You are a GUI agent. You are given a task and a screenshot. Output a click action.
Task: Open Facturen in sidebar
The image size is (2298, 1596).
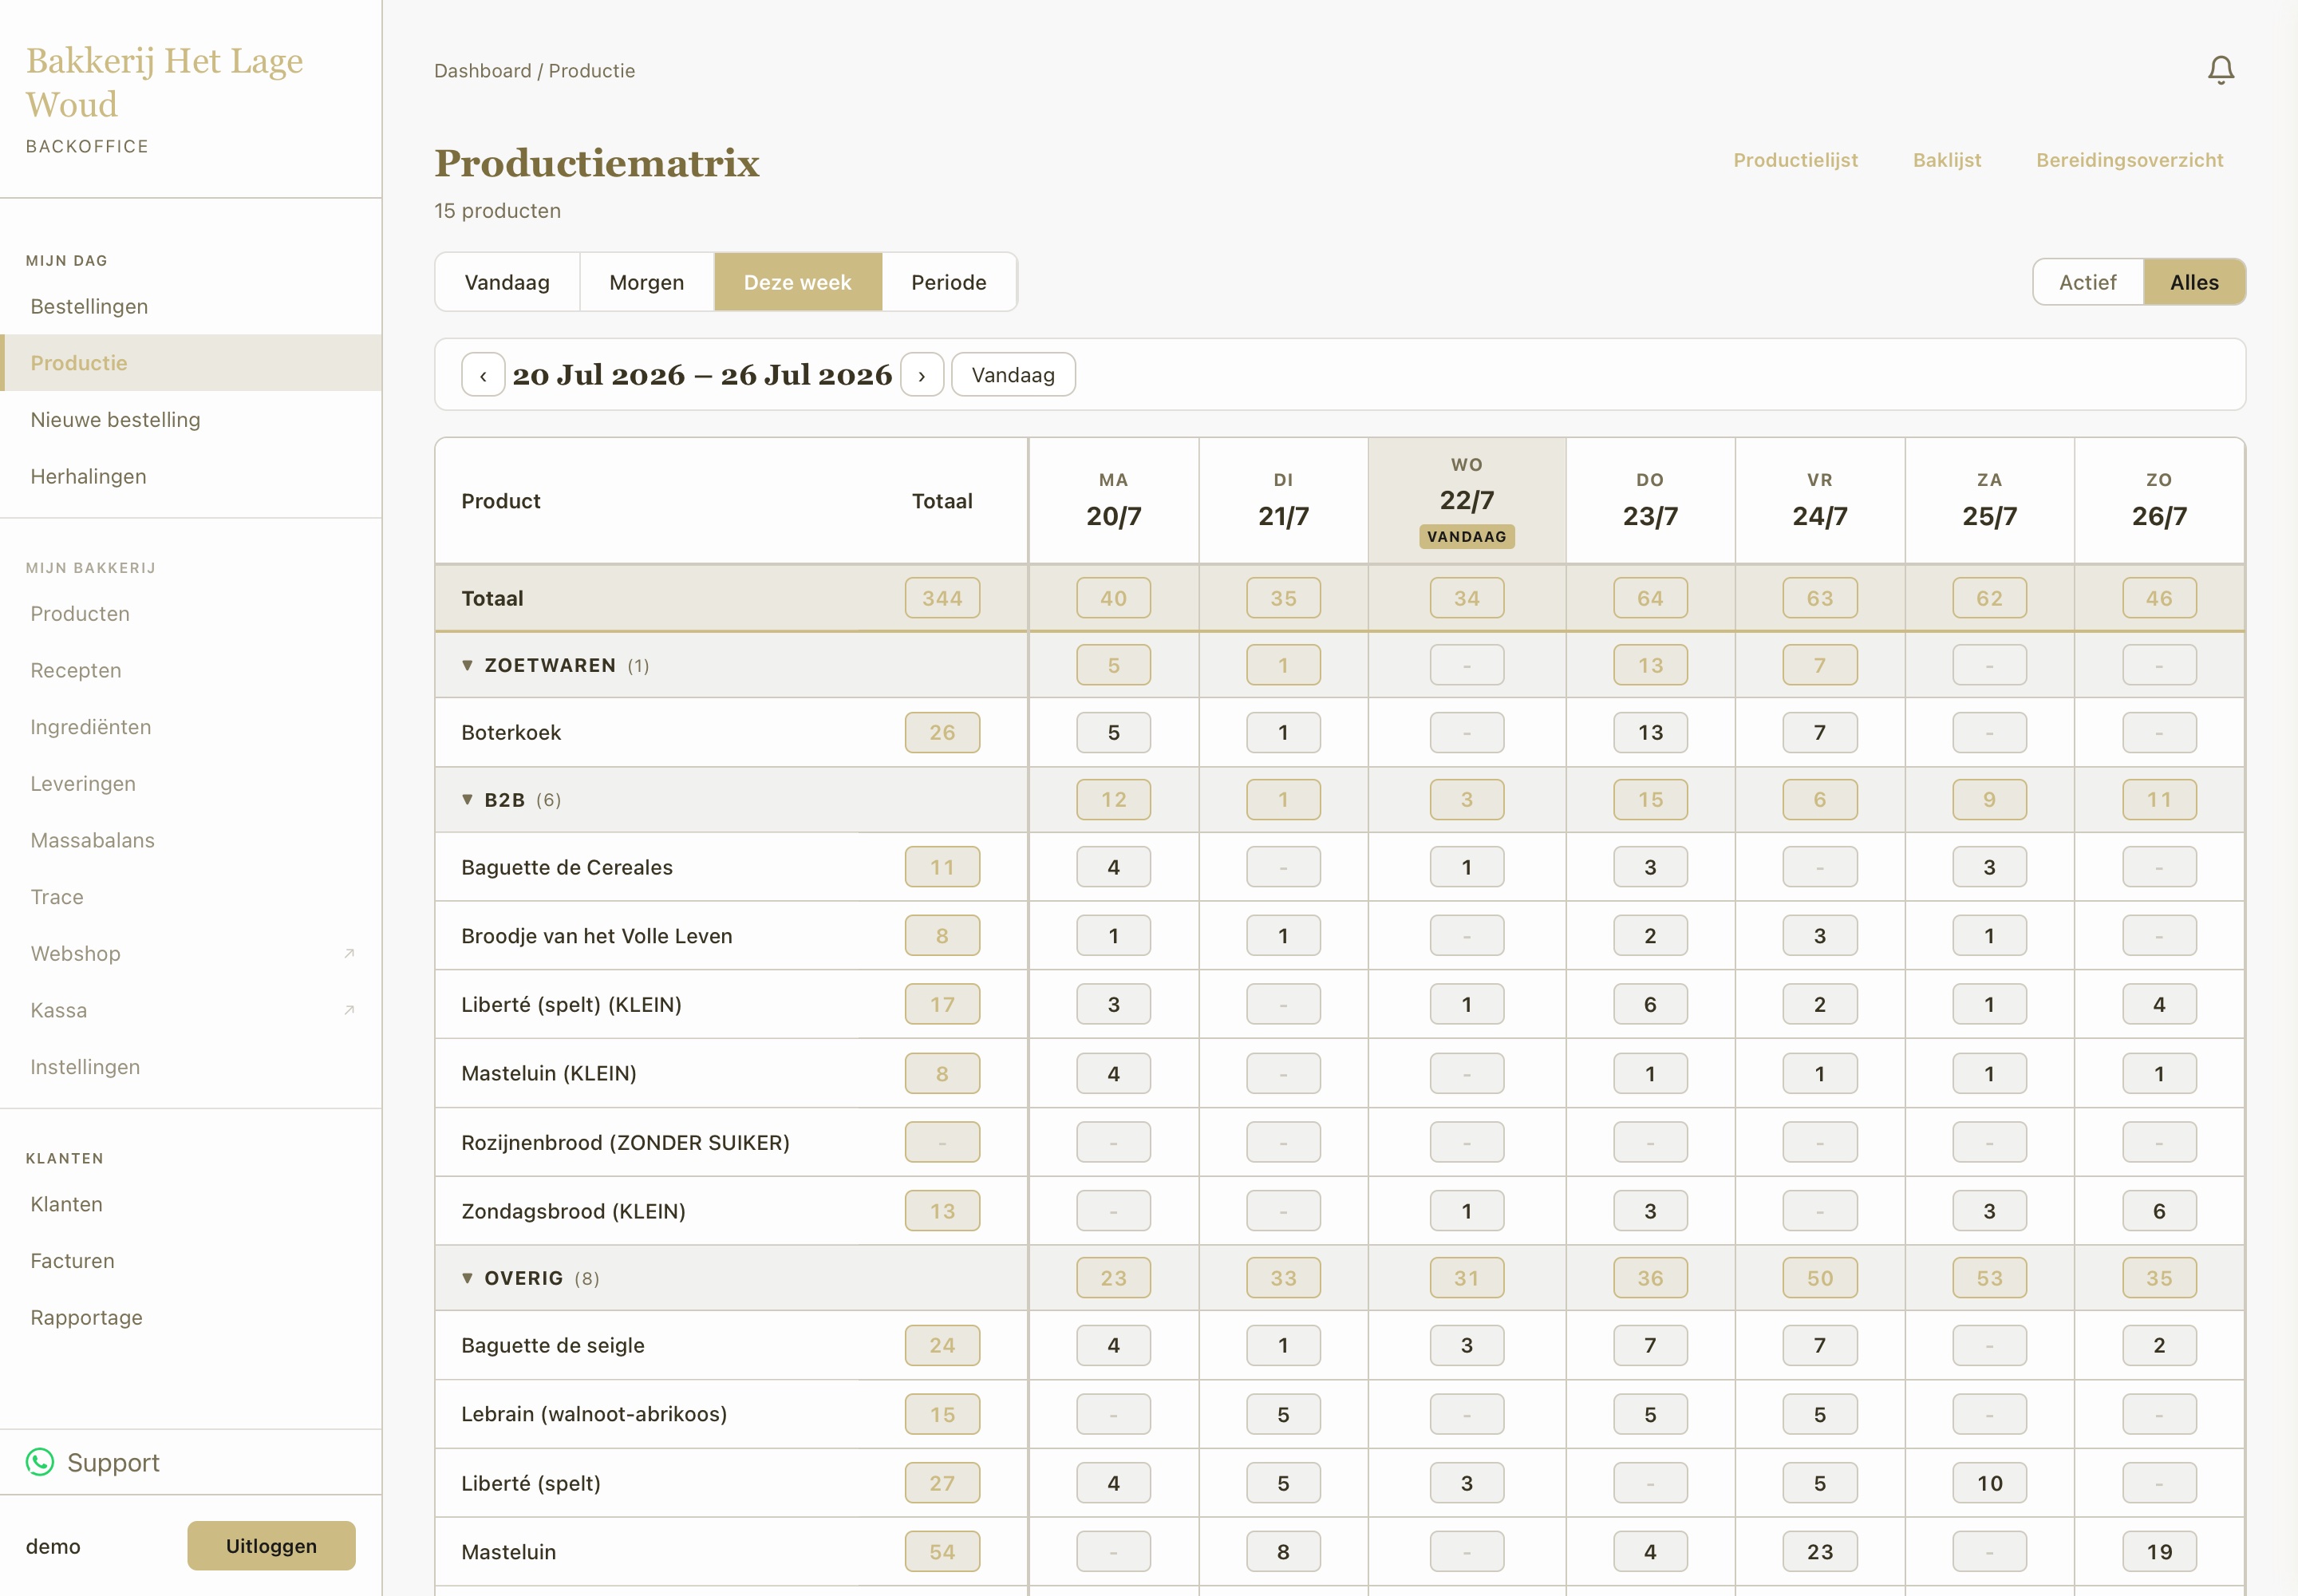pyautogui.click(x=191, y=1261)
